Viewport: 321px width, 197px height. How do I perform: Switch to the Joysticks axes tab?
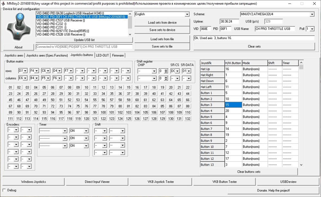click(13, 55)
